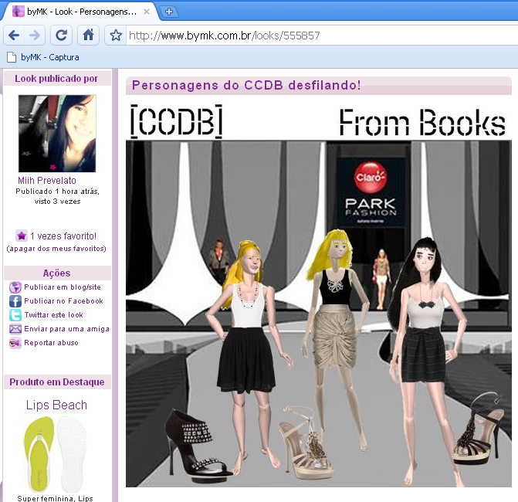
Task: Reload the page with refresh icon
Action: 62,36
